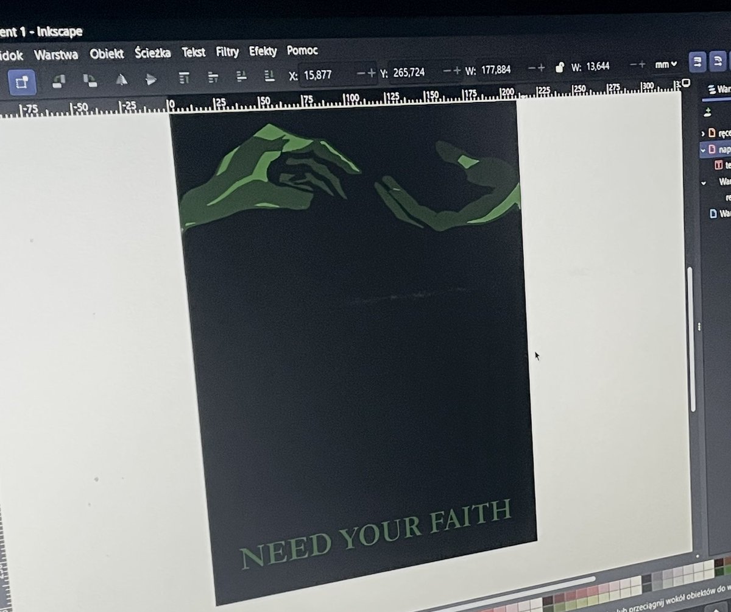Select the napis layer row
The height and width of the screenshot is (612, 731).
point(716,149)
